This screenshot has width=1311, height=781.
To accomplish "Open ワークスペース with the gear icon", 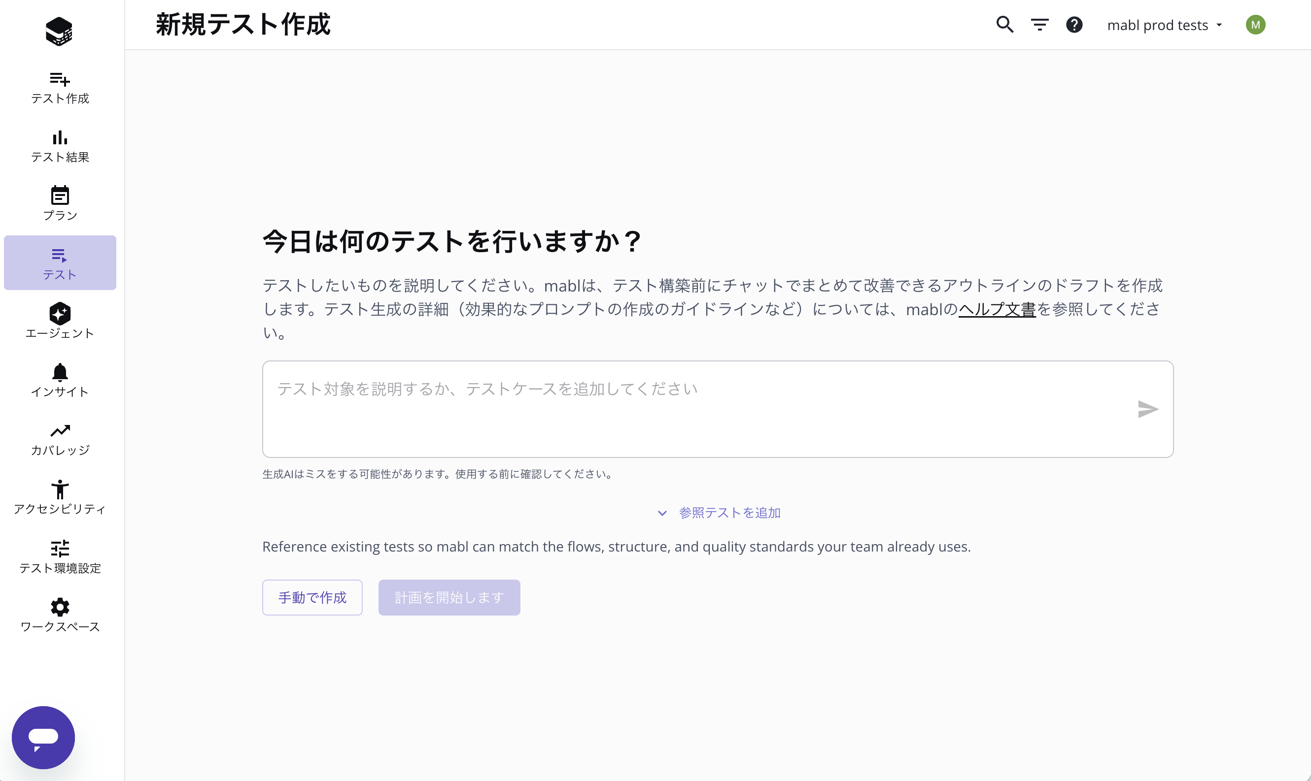I will coord(60,615).
